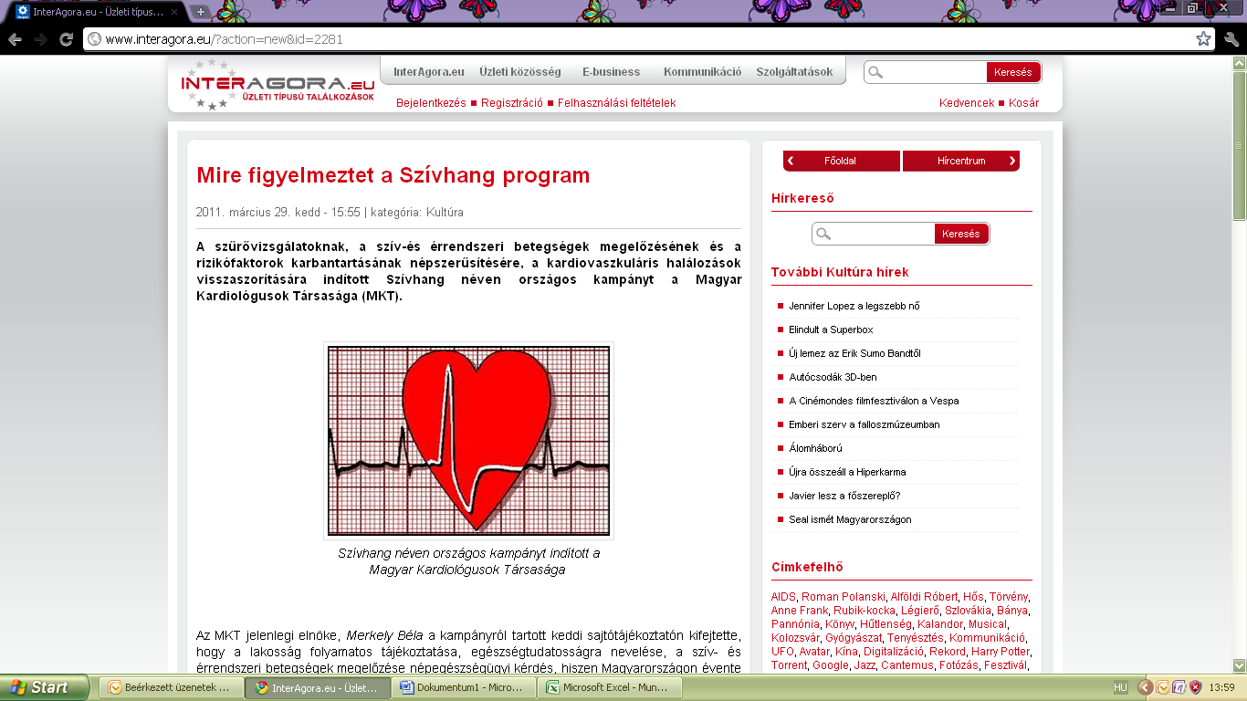Click the HU language indicator in tray
Viewport: 1247px width, 701px height.
click(x=1120, y=687)
